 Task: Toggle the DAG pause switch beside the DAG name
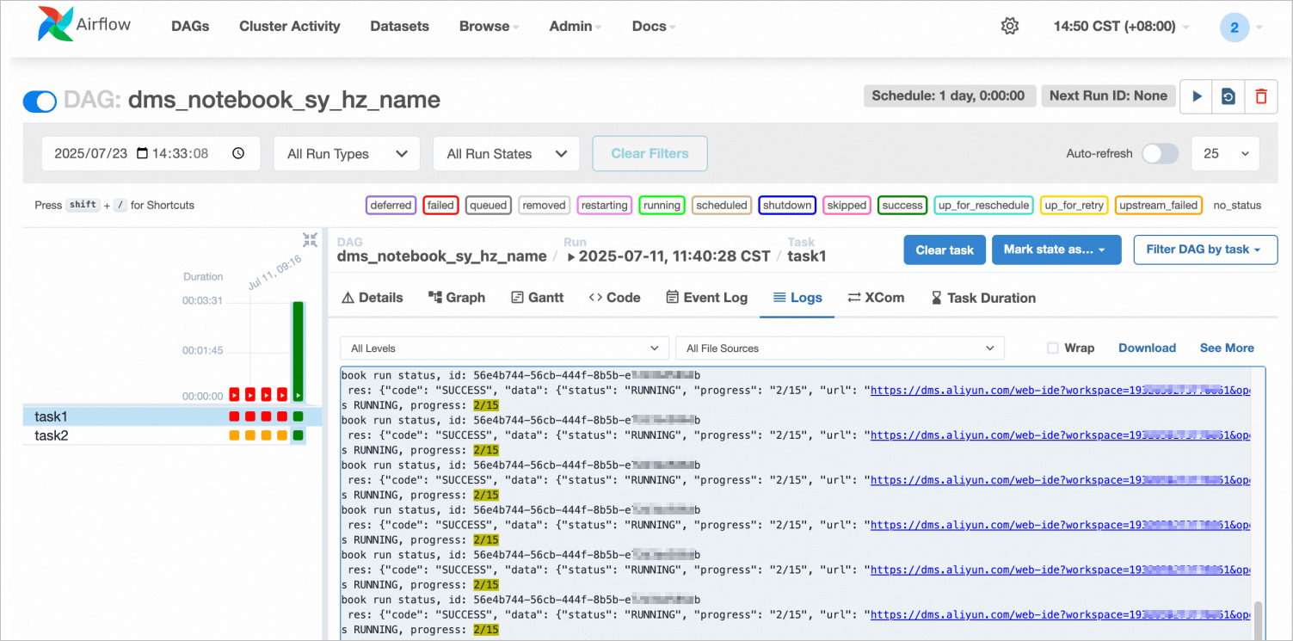(40, 102)
